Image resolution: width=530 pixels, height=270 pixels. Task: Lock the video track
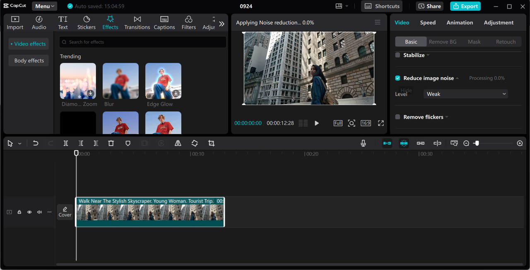pos(19,212)
